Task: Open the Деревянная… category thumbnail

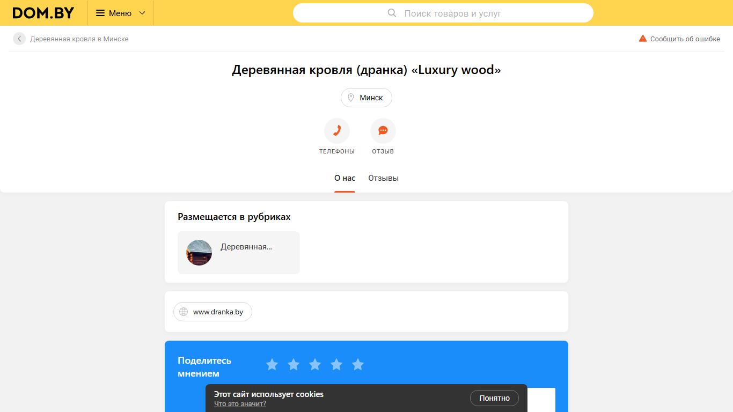Action: (199, 253)
